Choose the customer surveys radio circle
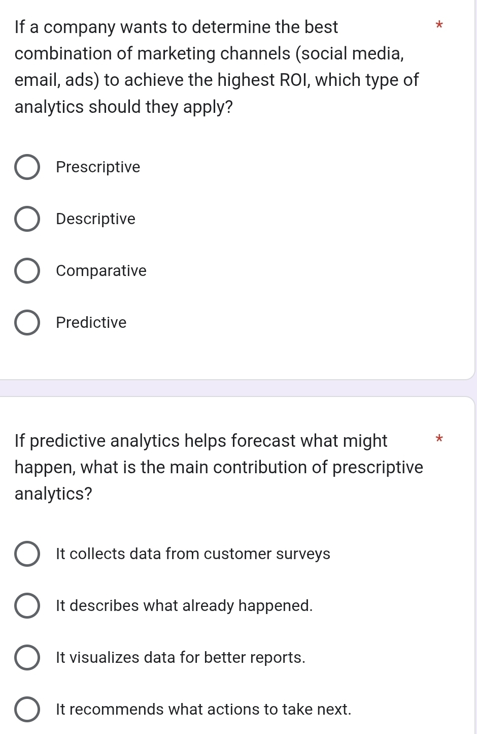The height and width of the screenshot is (734, 477). (x=27, y=554)
